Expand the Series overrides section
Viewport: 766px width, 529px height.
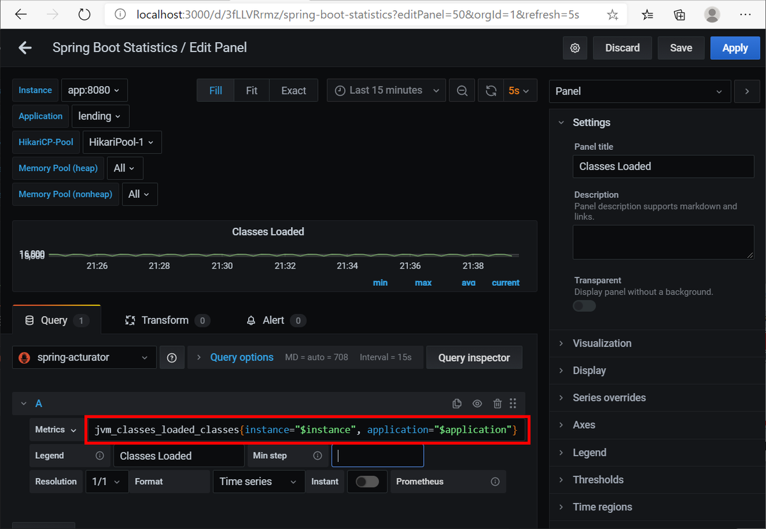609,398
